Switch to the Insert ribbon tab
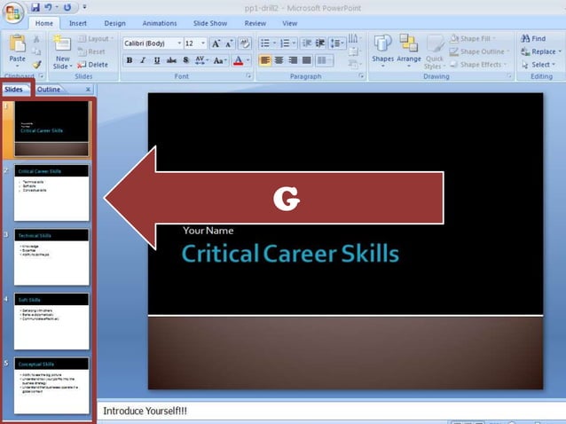The height and width of the screenshot is (424, 566). coord(77,23)
